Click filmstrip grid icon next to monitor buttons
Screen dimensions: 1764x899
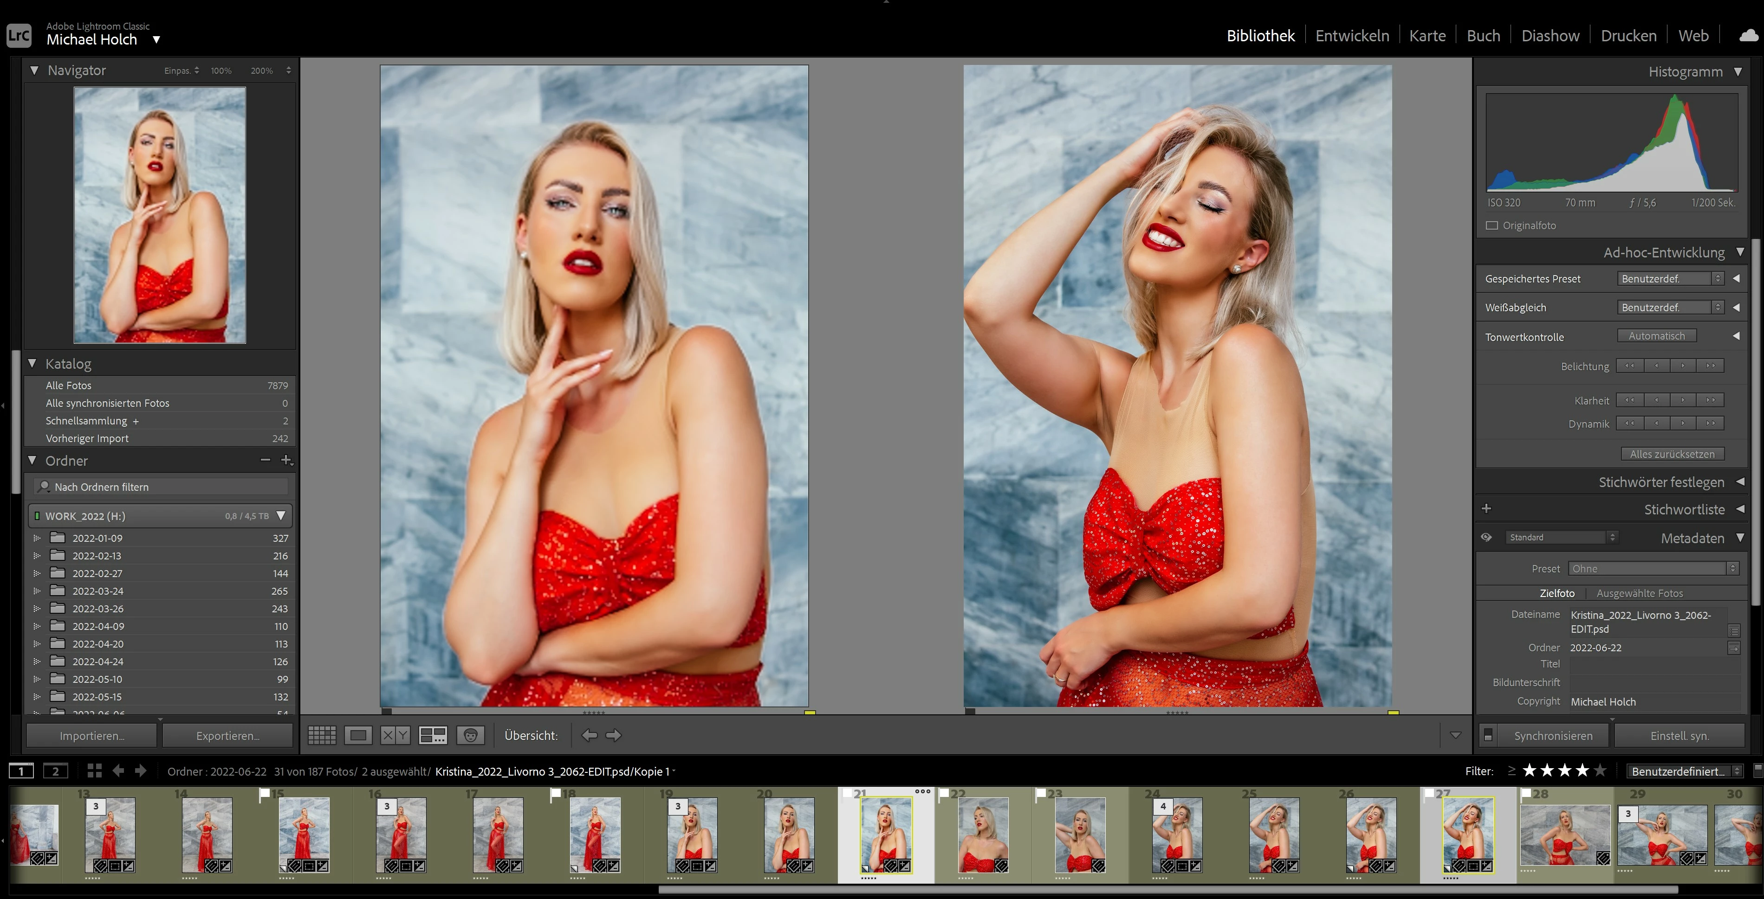tap(95, 771)
